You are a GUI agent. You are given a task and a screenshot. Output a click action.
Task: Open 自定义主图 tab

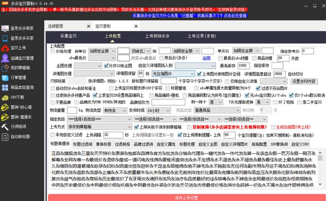[208, 144]
